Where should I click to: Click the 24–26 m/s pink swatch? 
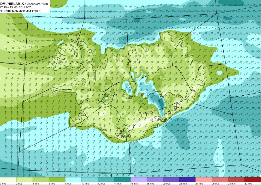204,180
